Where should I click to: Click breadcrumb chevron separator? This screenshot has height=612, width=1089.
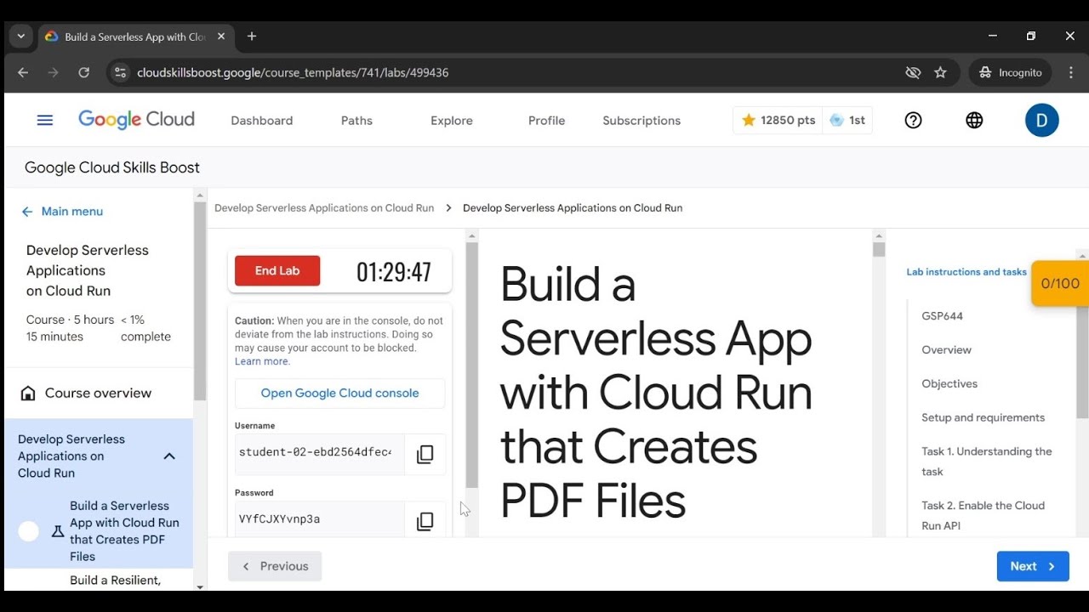(x=448, y=208)
